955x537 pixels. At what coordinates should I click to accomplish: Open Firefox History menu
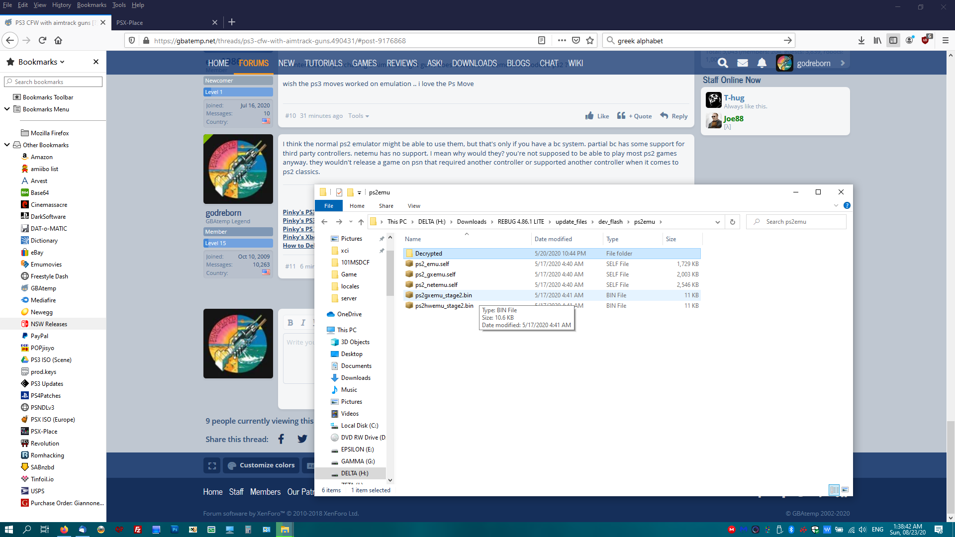(62, 5)
